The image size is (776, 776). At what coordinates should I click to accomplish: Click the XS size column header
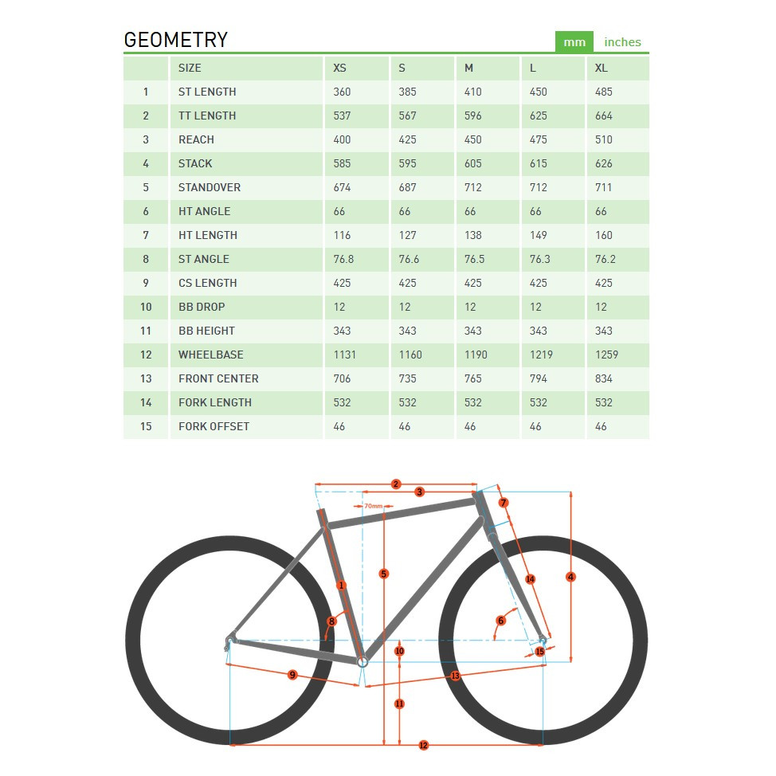pos(339,68)
